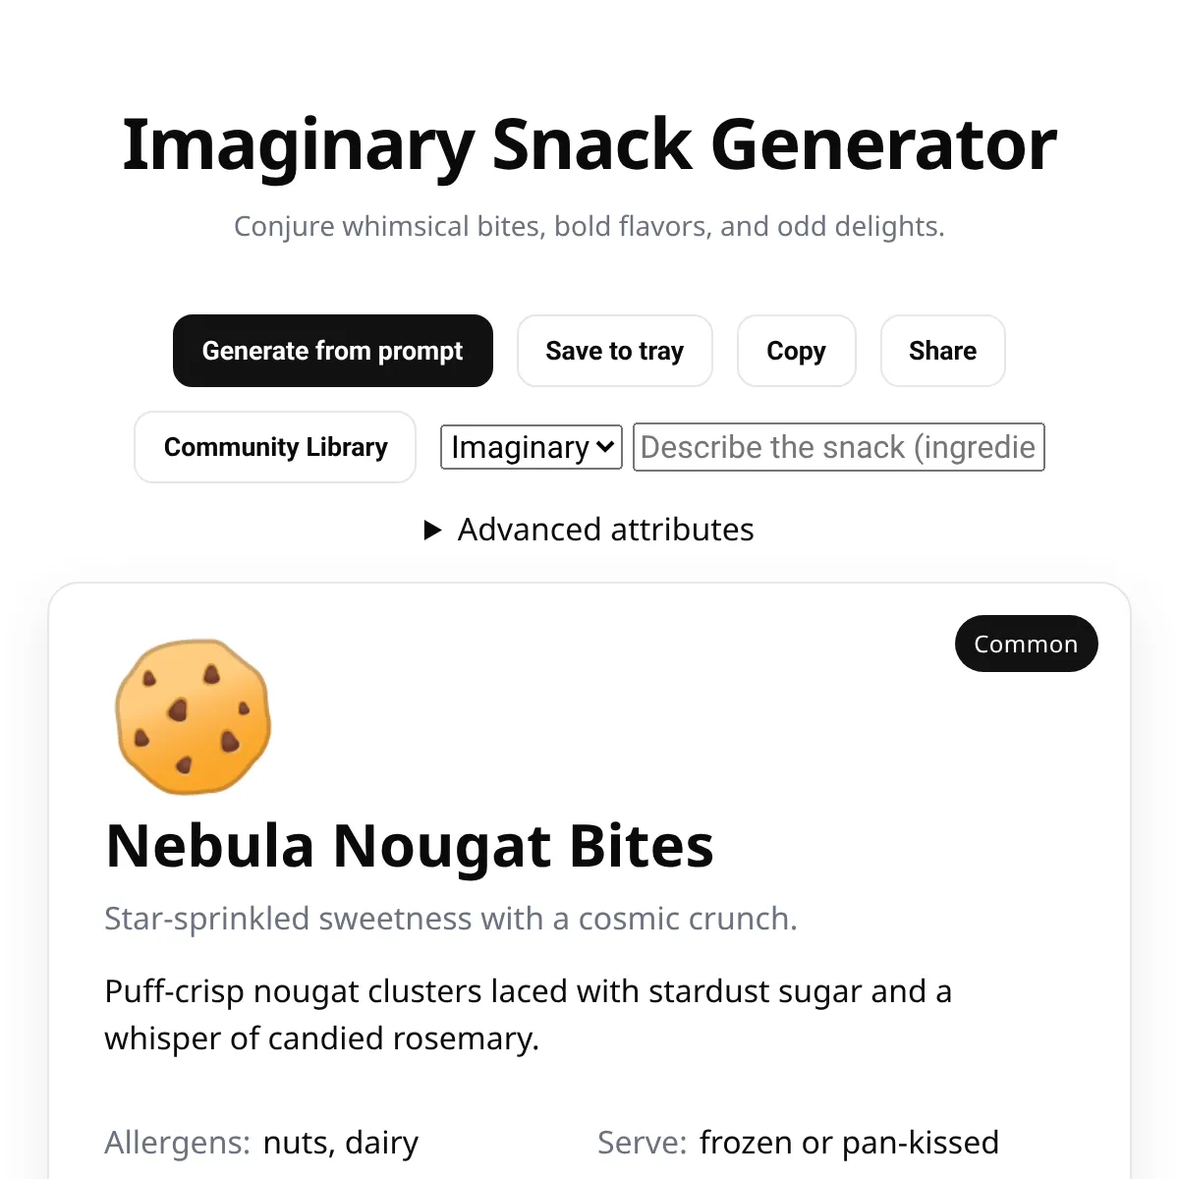
Task: Click the Common rarity badge
Action: click(x=1027, y=644)
